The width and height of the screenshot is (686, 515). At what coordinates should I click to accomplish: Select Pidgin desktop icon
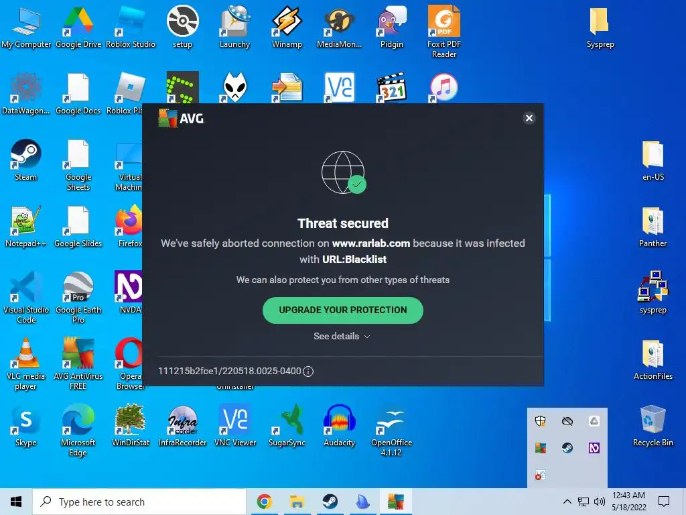pyautogui.click(x=391, y=27)
